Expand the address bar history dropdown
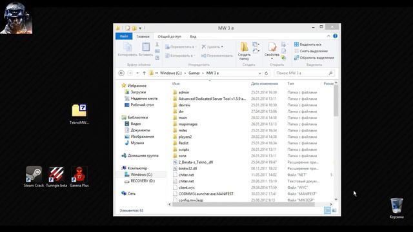The image size is (413, 232). (x=259, y=73)
